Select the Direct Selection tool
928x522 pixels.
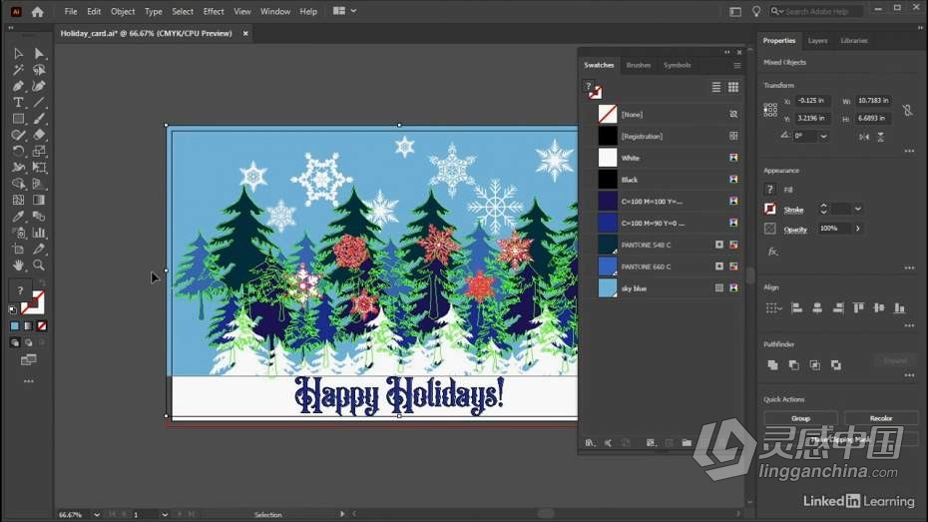point(39,54)
